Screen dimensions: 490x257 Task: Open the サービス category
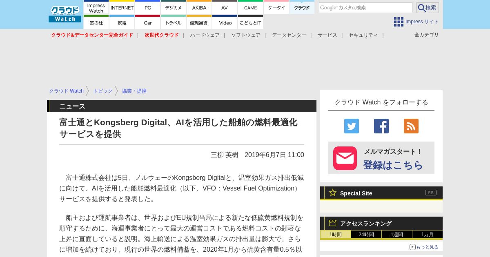327,35
